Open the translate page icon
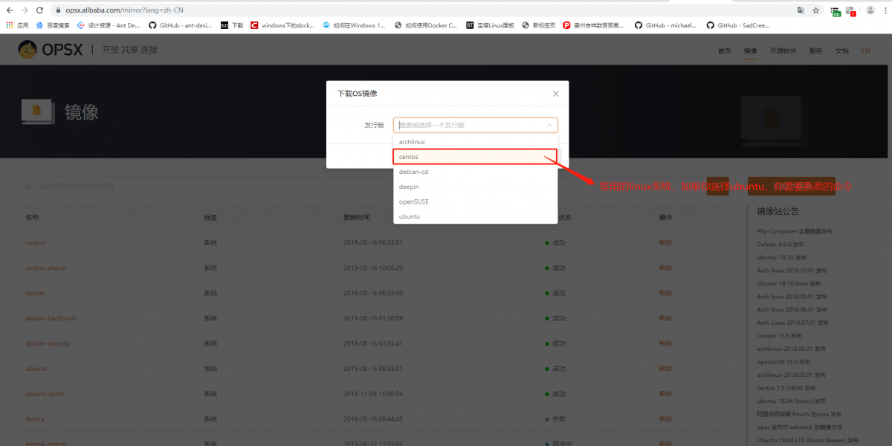 (x=801, y=10)
